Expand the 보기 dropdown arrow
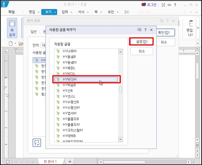Screen dimensions: 202x165 [55, 12]
